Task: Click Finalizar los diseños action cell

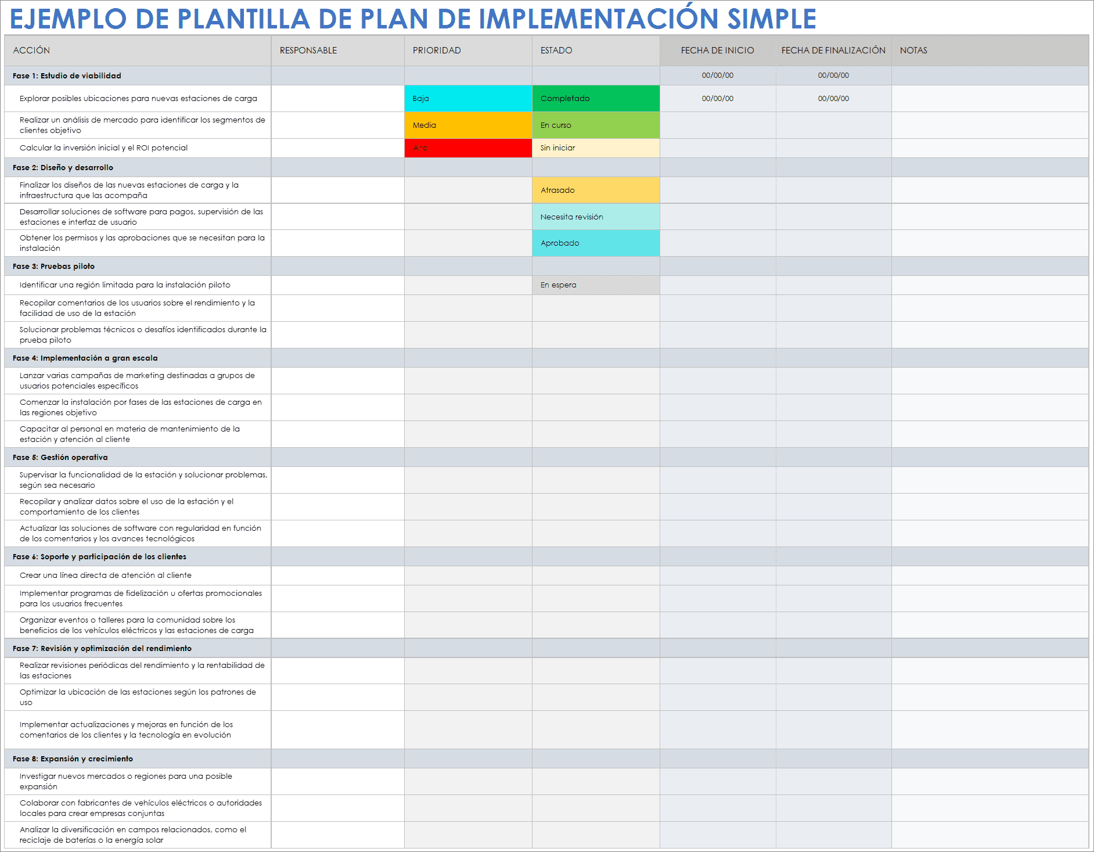Action: [x=138, y=190]
